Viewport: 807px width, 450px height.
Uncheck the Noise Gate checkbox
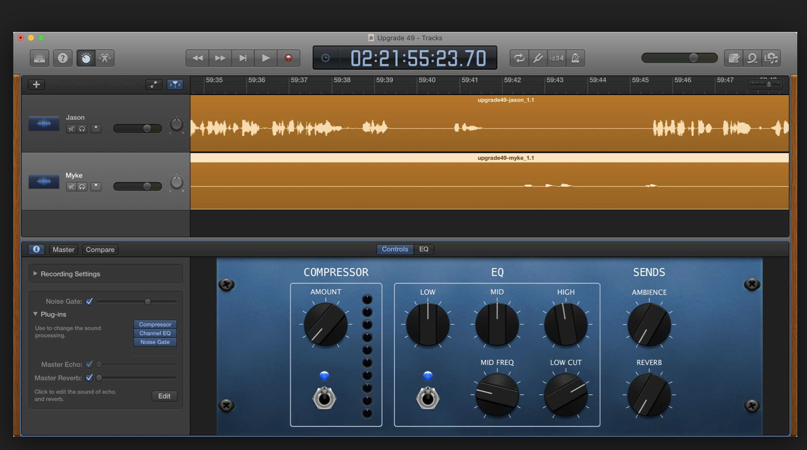pyautogui.click(x=89, y=301)
